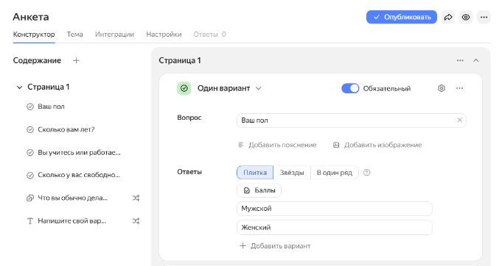This screenshot has height=266, width=502.
Task: Open the Ответы tab
Action: click(x=209, y=35)
